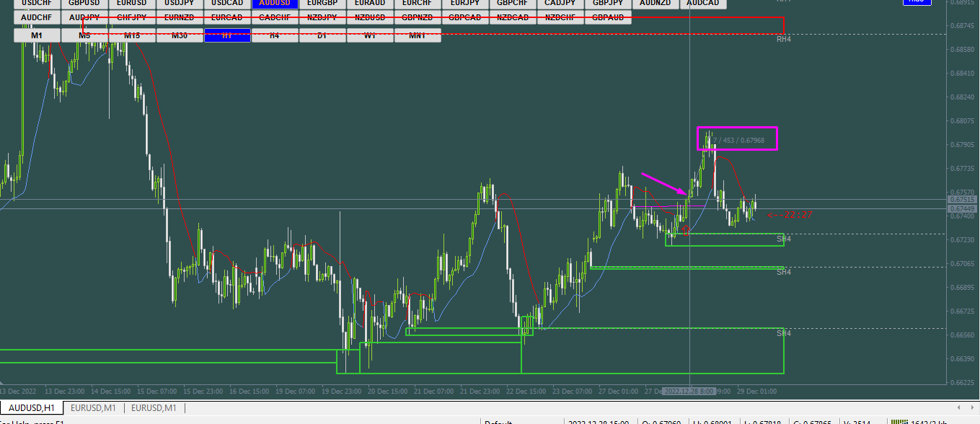Switch chart symbol to USDCHF
This screenshot has width=980, height=424.
click(37, 4)
